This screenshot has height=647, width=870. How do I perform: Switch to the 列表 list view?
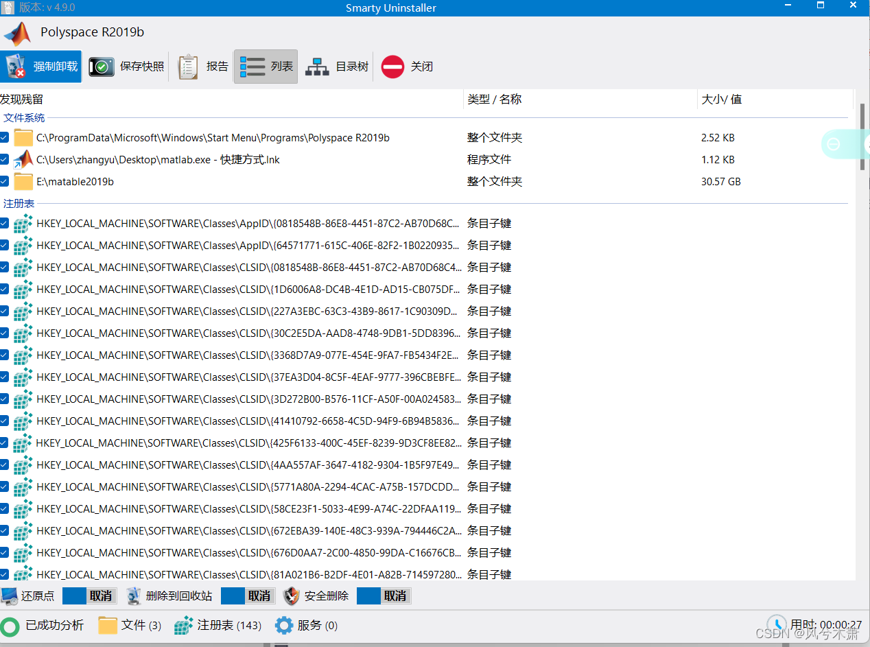click(266, 67)
